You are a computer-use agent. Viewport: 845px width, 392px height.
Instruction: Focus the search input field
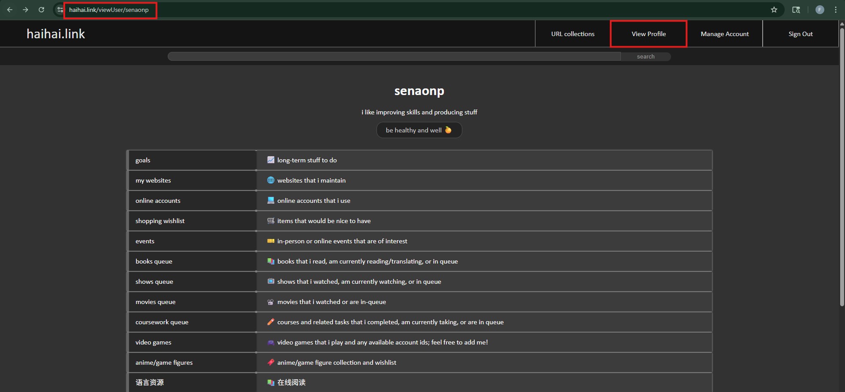point(394,56)
